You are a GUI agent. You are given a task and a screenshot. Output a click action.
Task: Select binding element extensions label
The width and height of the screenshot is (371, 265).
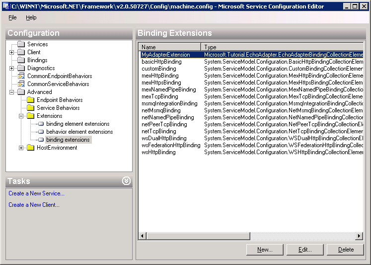[78, 124]
